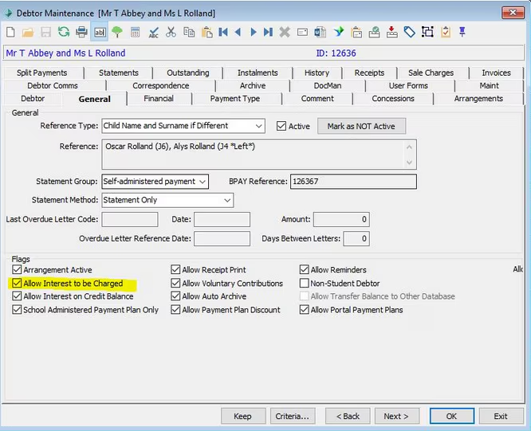531x431 pixels.
Task: Toggle Allow Portal Payment Plans checkbox
Action: click(x=304, y=310)
